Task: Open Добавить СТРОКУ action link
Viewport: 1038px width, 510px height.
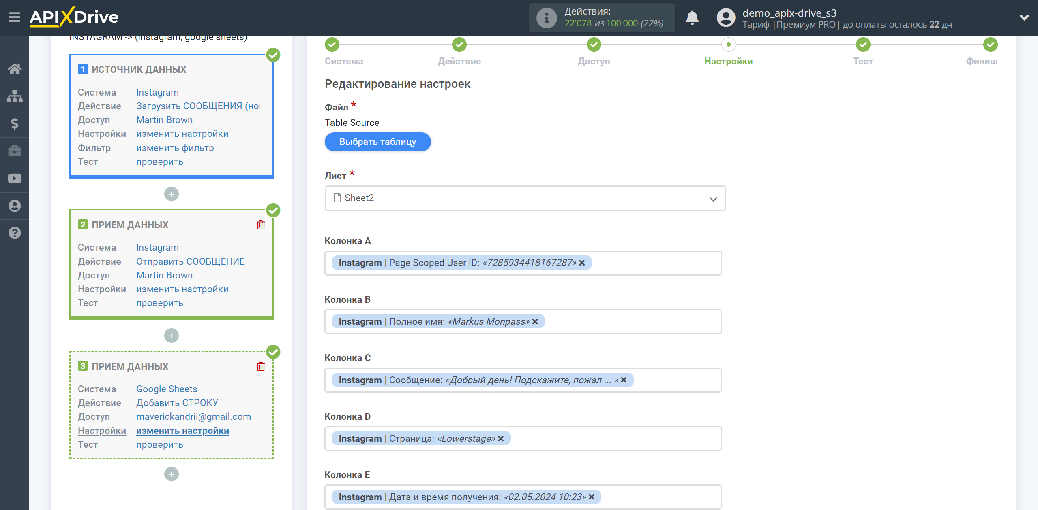Action: (x=177, y=403)
